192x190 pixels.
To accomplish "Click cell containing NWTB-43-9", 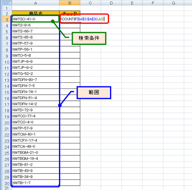I will (35, 170).
